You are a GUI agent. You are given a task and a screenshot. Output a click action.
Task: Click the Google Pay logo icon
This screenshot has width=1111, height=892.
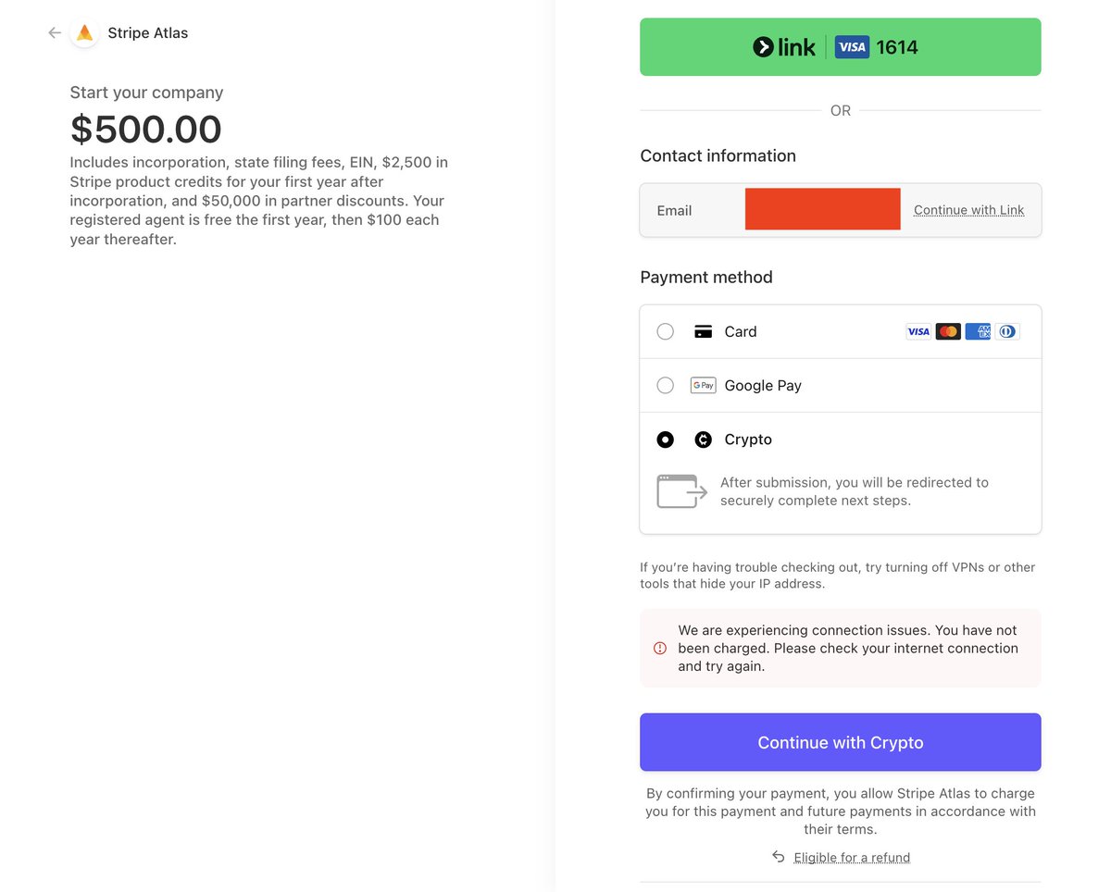coord(703,386)
